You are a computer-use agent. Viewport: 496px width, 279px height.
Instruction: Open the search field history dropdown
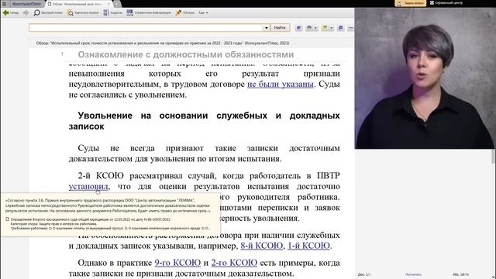pyautogui.click(x=267, y=28)
